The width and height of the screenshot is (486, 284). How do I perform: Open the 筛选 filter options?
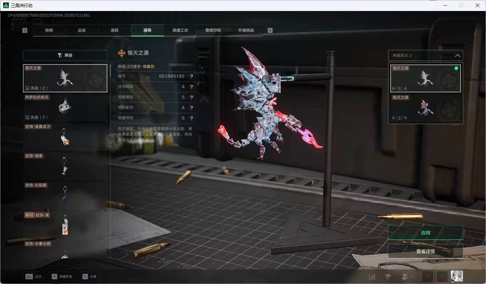tap(65, 55)
